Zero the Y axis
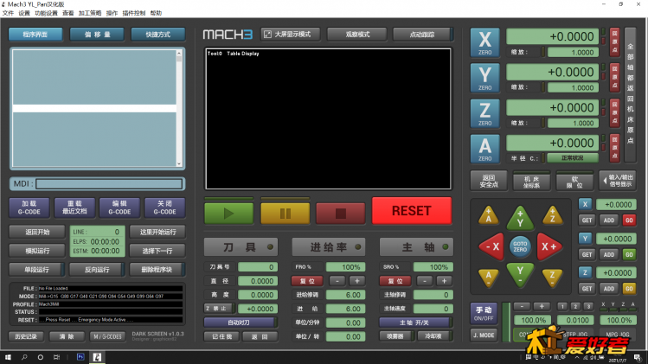The image size is (648, 364). [x=484, y=78]
